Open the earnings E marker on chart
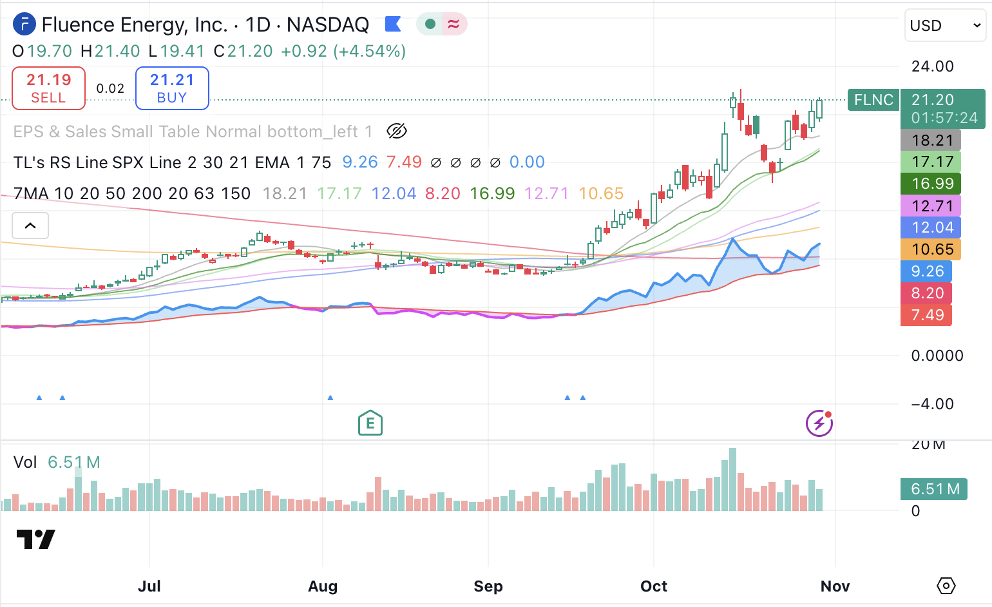This screenshot has height=607, width=992. 370,423
